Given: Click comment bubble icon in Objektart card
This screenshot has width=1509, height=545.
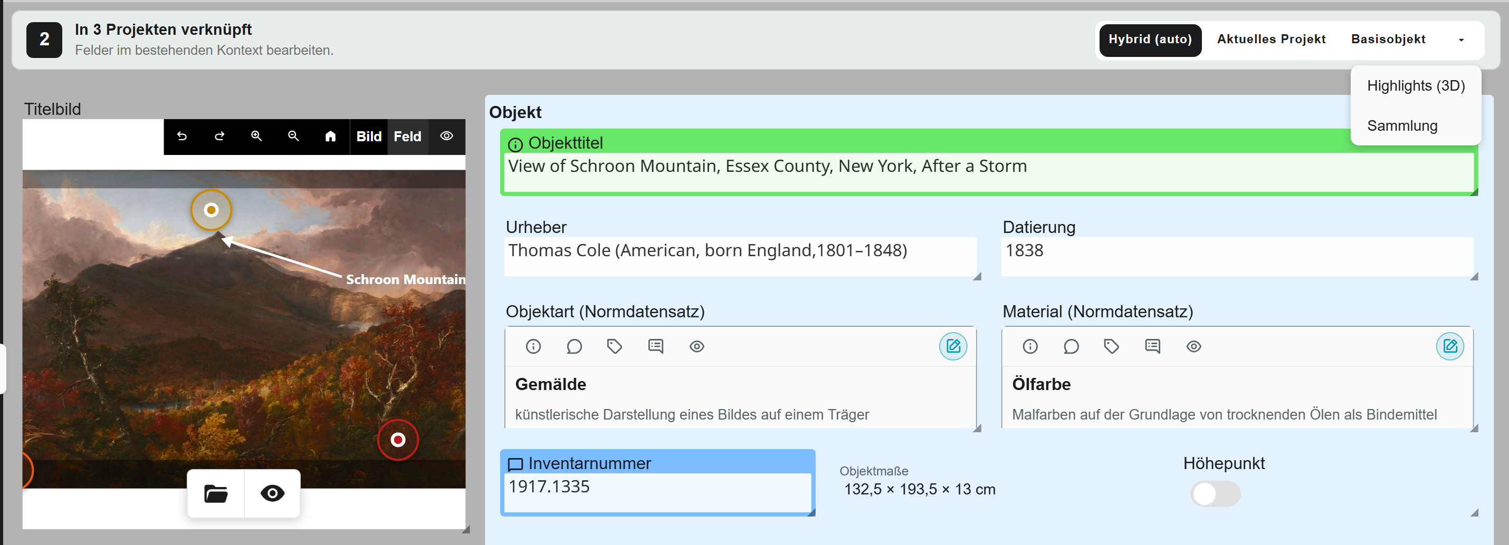Looking at the screenshot, I should 574,346.
